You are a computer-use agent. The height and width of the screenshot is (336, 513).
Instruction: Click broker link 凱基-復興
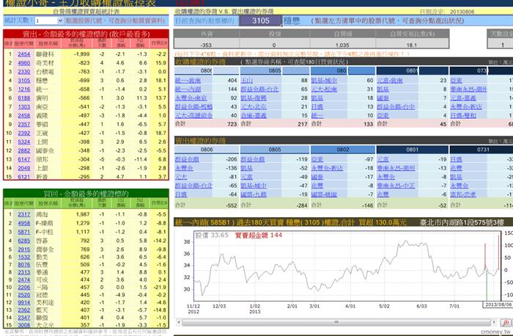pyautogui.click(x=254, y=98)
